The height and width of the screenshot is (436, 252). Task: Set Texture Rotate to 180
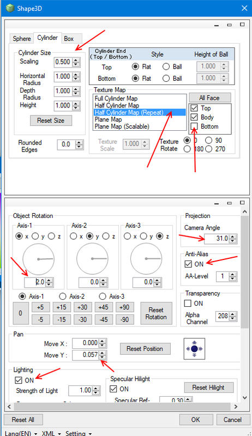point(187,149)
